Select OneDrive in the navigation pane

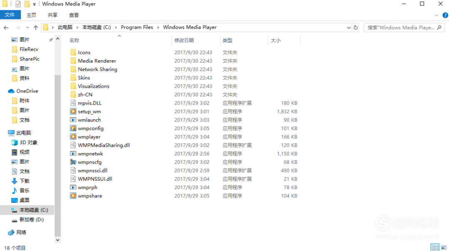(27, 91)
